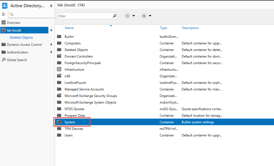Click 'Quota specifications conta...' description

pyautogui.click(x=202, y=109)
